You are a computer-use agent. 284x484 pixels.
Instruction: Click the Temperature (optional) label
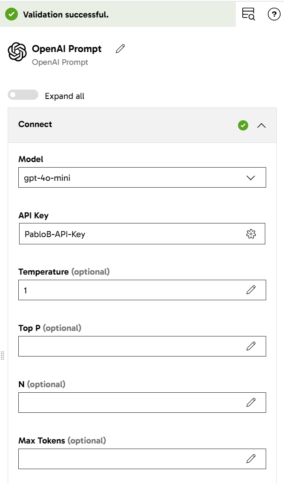(x=64, y=272)
